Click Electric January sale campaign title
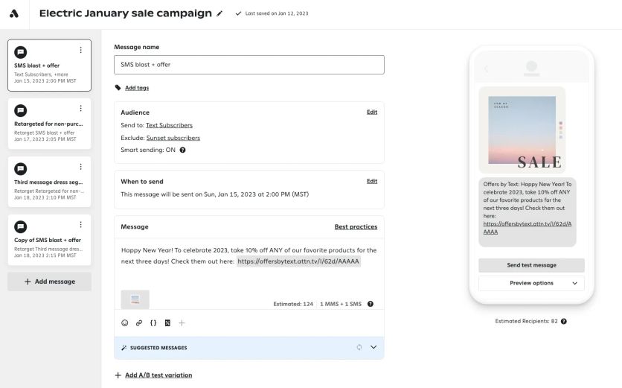 (x=125, y=13)
